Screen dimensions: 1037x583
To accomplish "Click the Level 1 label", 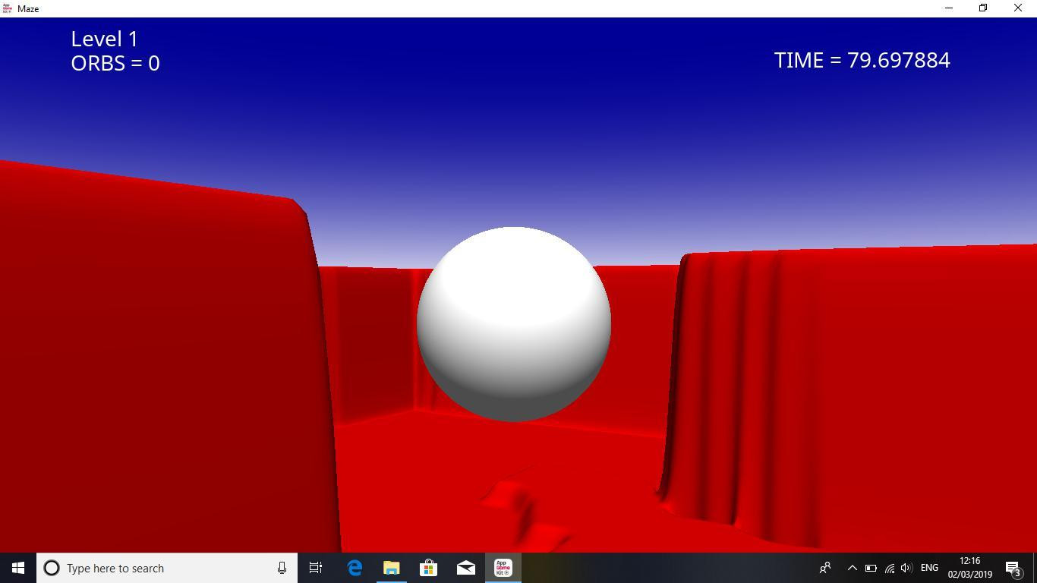I will pos(105,39).
